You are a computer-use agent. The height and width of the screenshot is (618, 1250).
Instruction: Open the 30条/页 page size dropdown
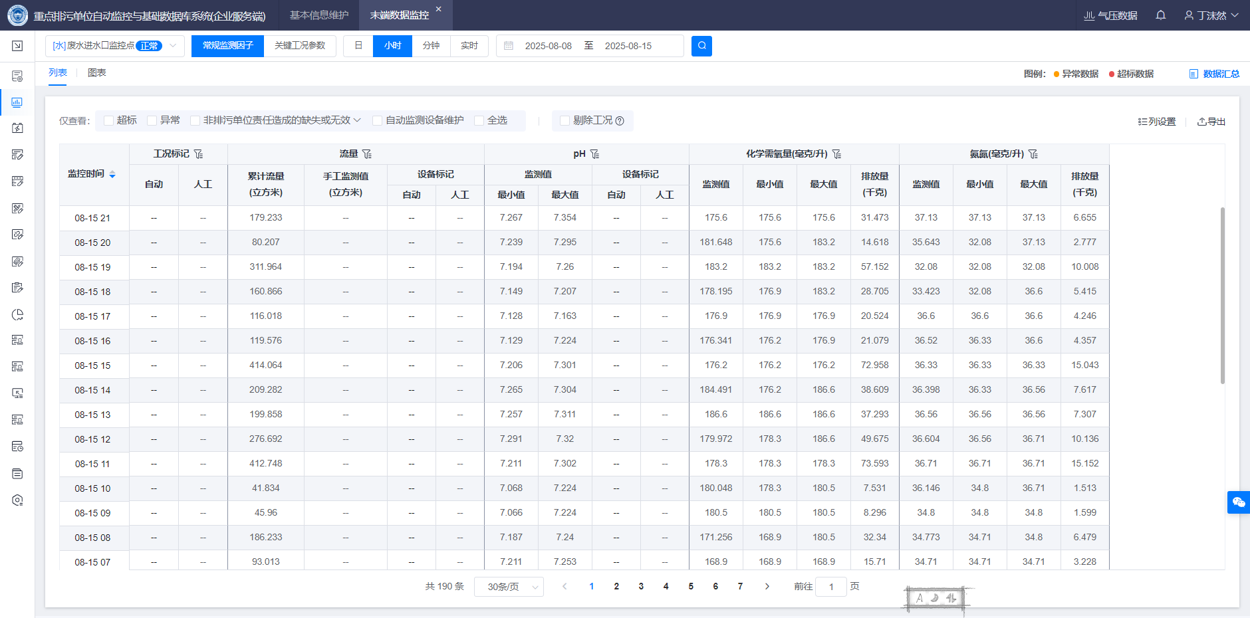pyautogui.click(x=509, y=587)
